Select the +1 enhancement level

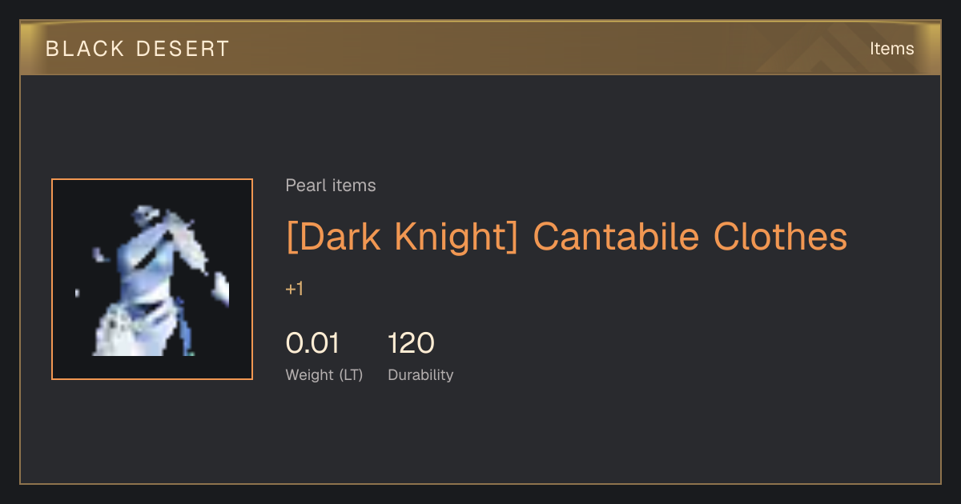tap(295, 289)
